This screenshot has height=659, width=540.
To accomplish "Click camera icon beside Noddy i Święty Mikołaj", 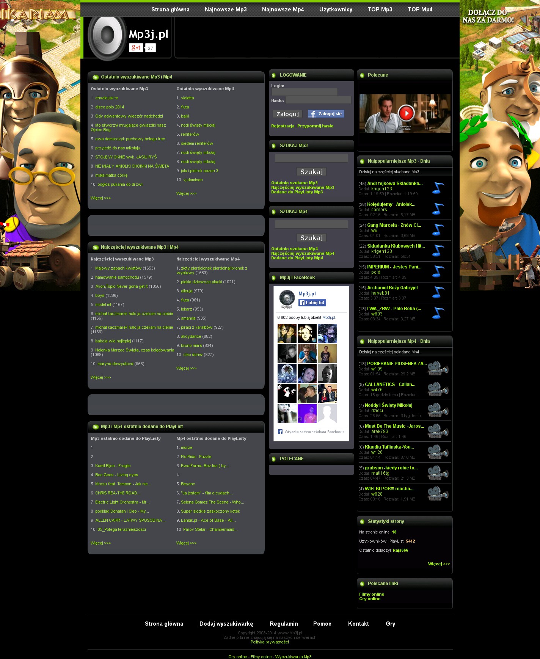I will point(438,410).
